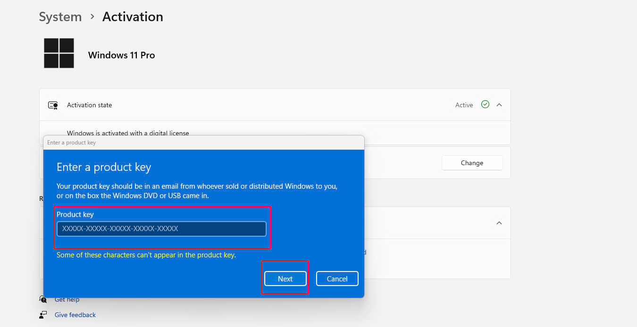Click the digital license message text
The height and width of the screenshot is (327, 637).
[x=128, y=133]
